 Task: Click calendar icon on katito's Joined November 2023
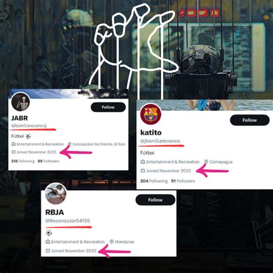click(143, 170)
